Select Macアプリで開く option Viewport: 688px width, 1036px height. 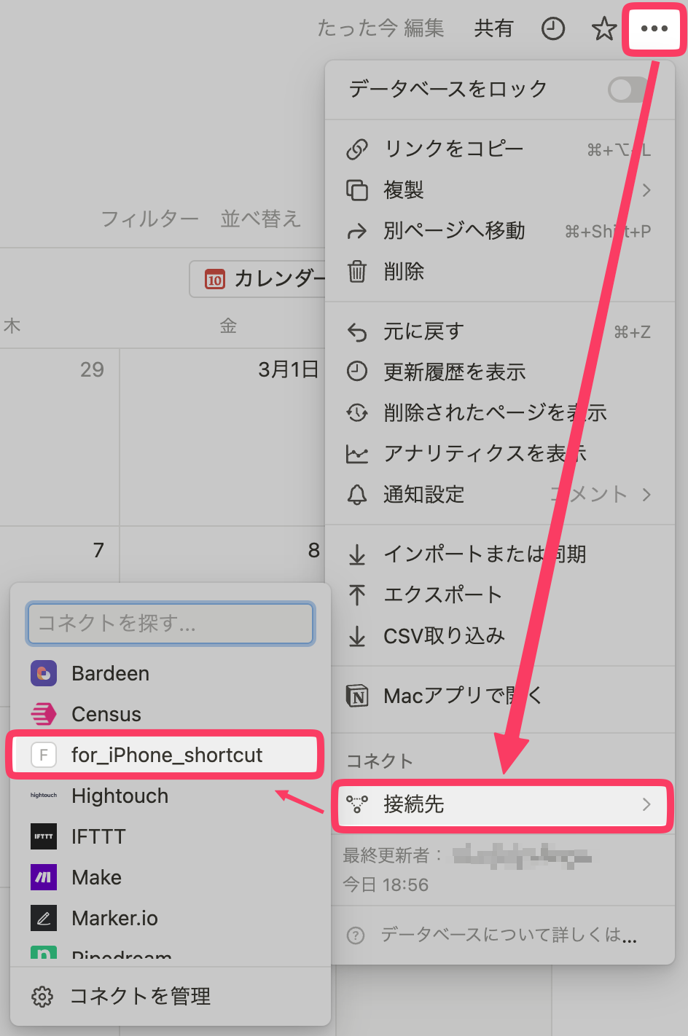[x=499, y=696]
